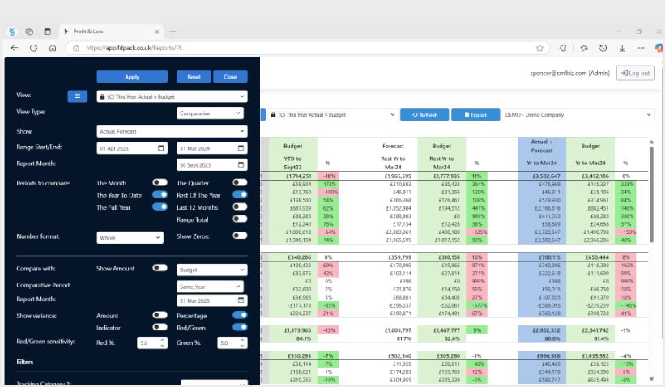Viewport: 665px width, 387px height.
Task: Reload the page with refresh icon
Action: (x=33, y=48)
